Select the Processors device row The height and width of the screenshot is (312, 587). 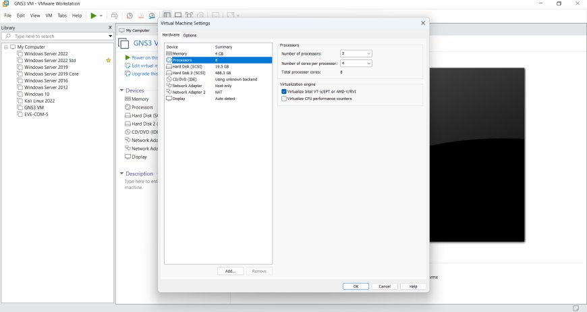pyautogui.click(x=218, y=60)
